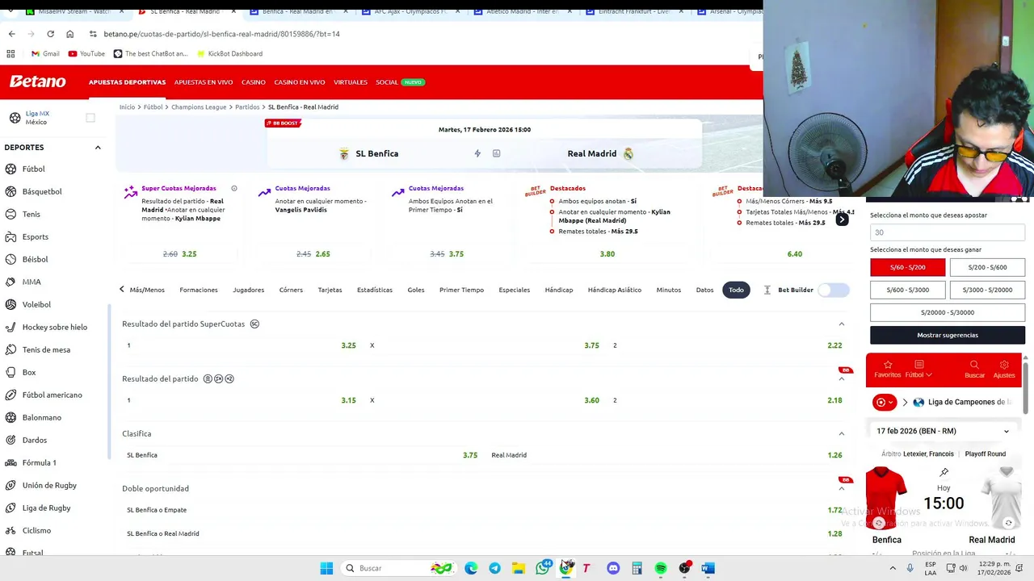Toggle the Bet Builder switch
1034x581 pixels.
coord(834,290)
